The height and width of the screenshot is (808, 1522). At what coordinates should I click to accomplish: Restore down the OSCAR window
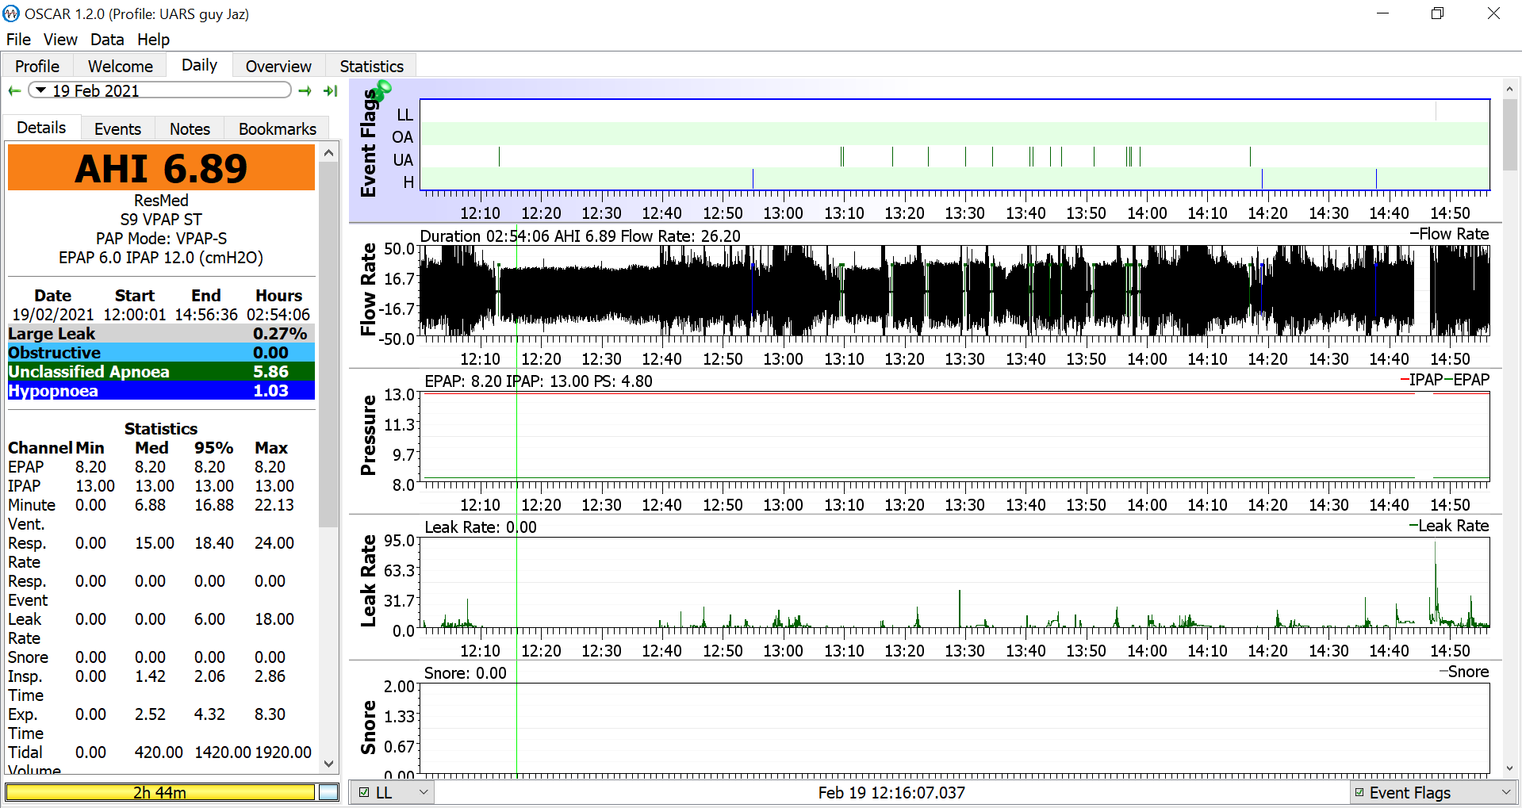(1437, 13)
